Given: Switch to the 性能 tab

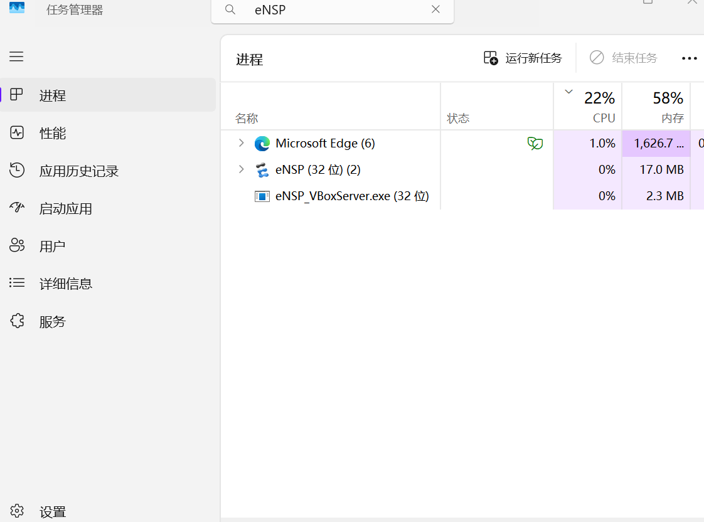Looking at the screenshot, I should point(108,133).
